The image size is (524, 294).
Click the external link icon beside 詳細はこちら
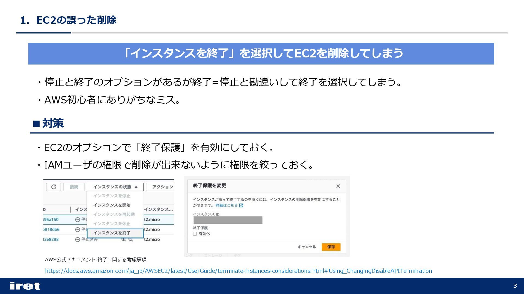click(241, 206)
